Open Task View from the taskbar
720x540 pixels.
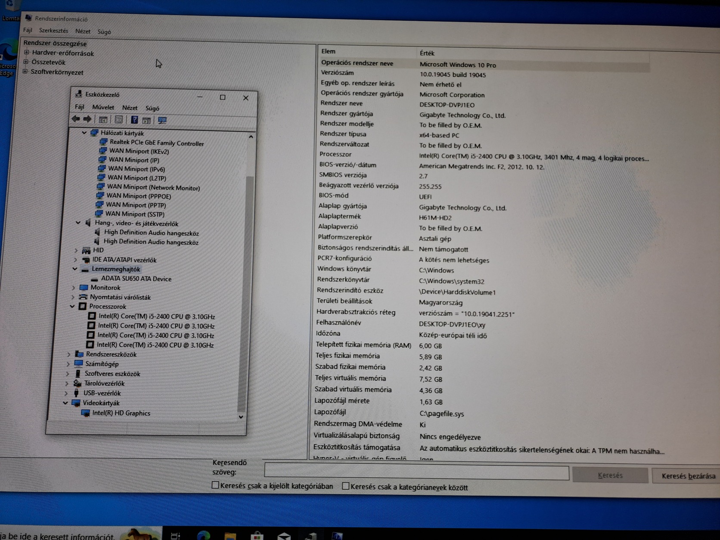pos(175,536)
